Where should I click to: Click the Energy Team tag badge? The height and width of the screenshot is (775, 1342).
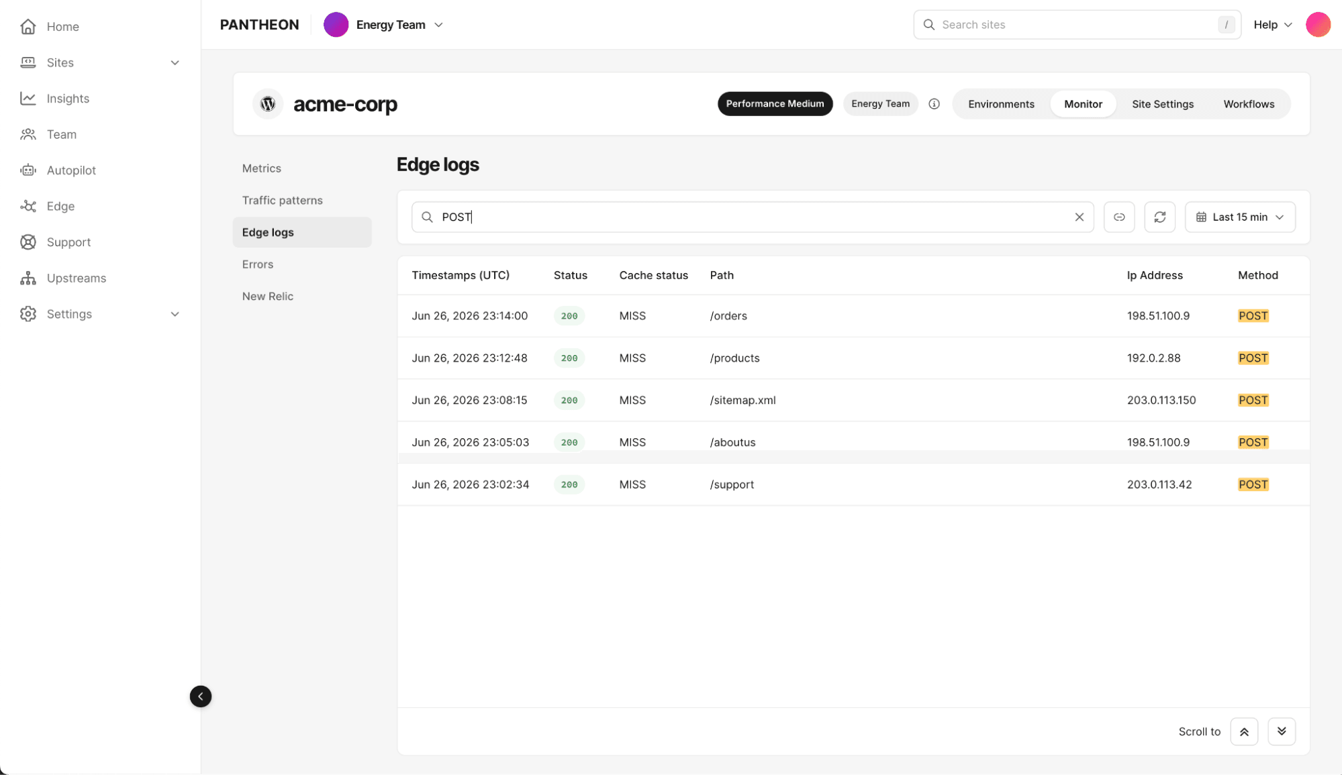click(x=880, y=103)
